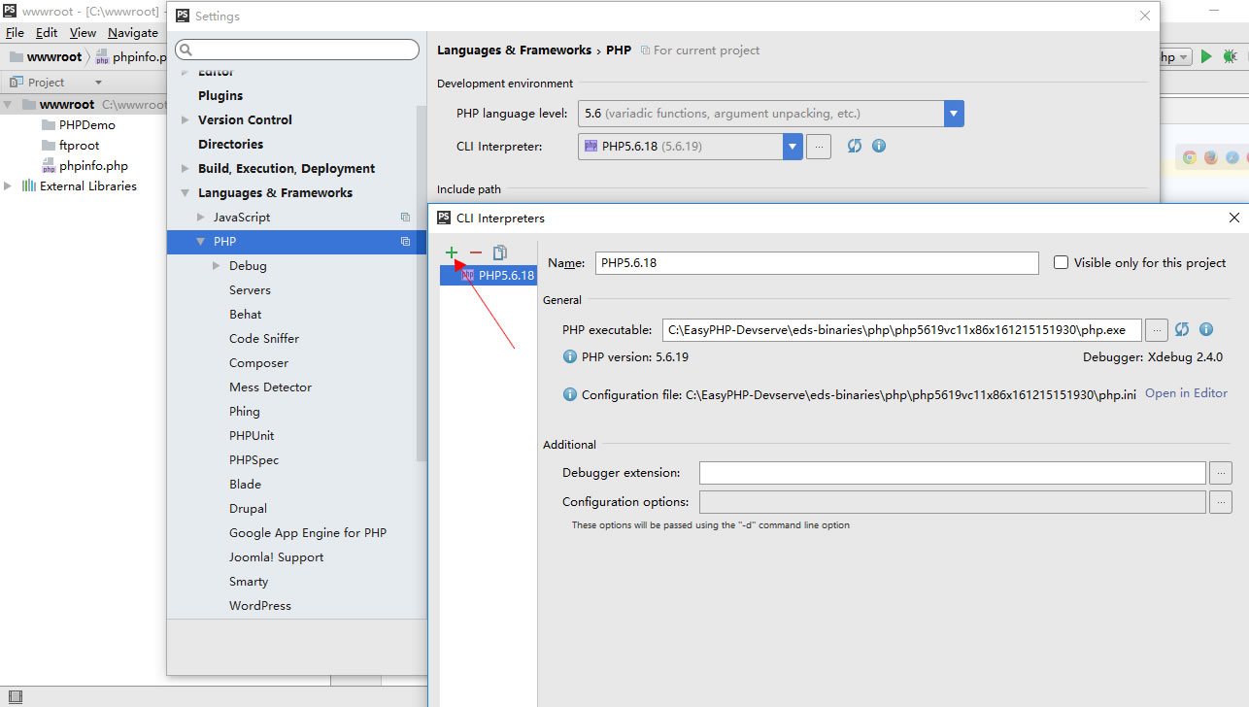
Task: Open the View menu
Action: pyautogui.click(x=83, y=33)
